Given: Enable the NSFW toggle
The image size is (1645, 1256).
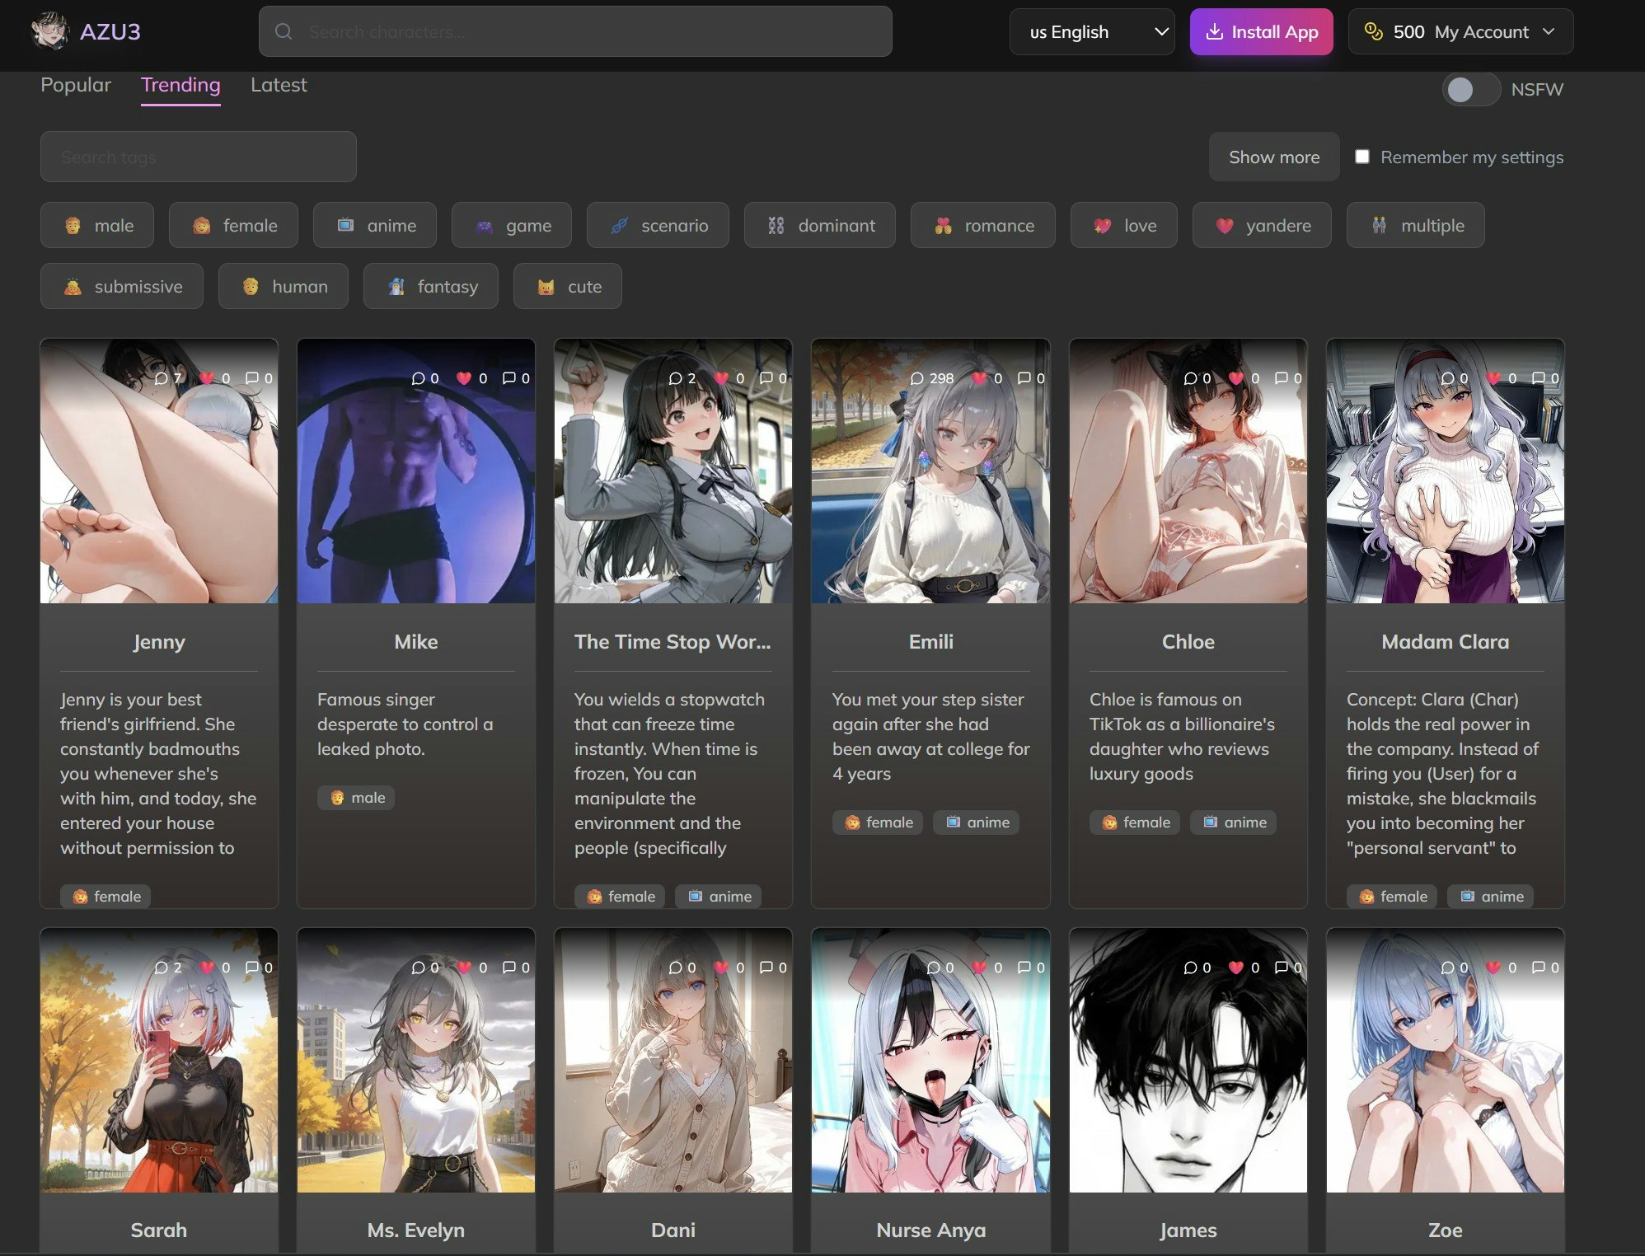Looking at the screenshot, I should point(1471,89).
